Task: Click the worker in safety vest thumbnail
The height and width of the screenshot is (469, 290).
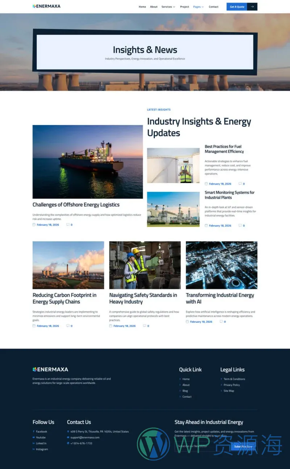Action: click(x=173, y=165)
